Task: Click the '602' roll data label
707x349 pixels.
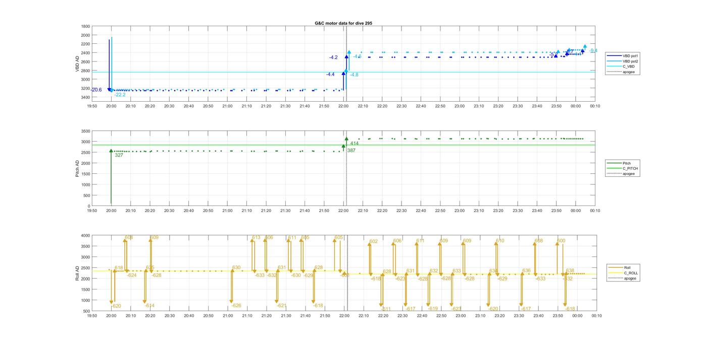Action: pos(374,241)
